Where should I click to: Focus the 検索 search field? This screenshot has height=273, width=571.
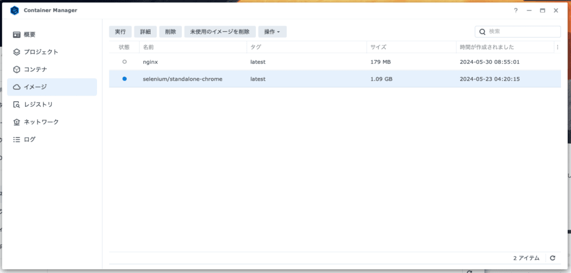tap(521, 32)
